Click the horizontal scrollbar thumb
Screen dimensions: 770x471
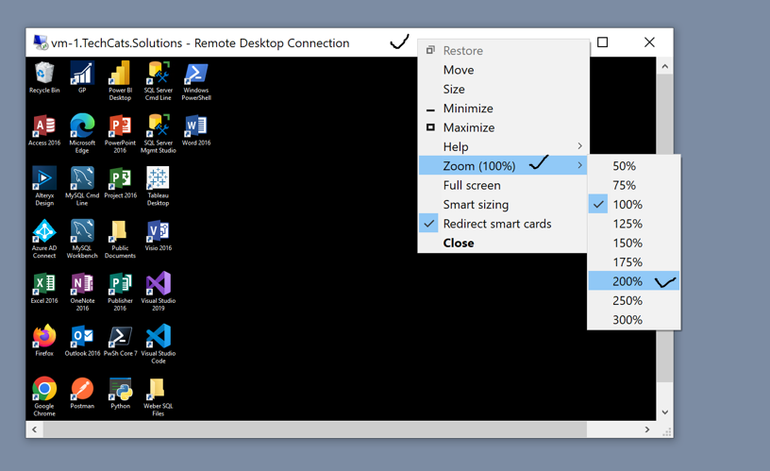(x=315, y=429)
